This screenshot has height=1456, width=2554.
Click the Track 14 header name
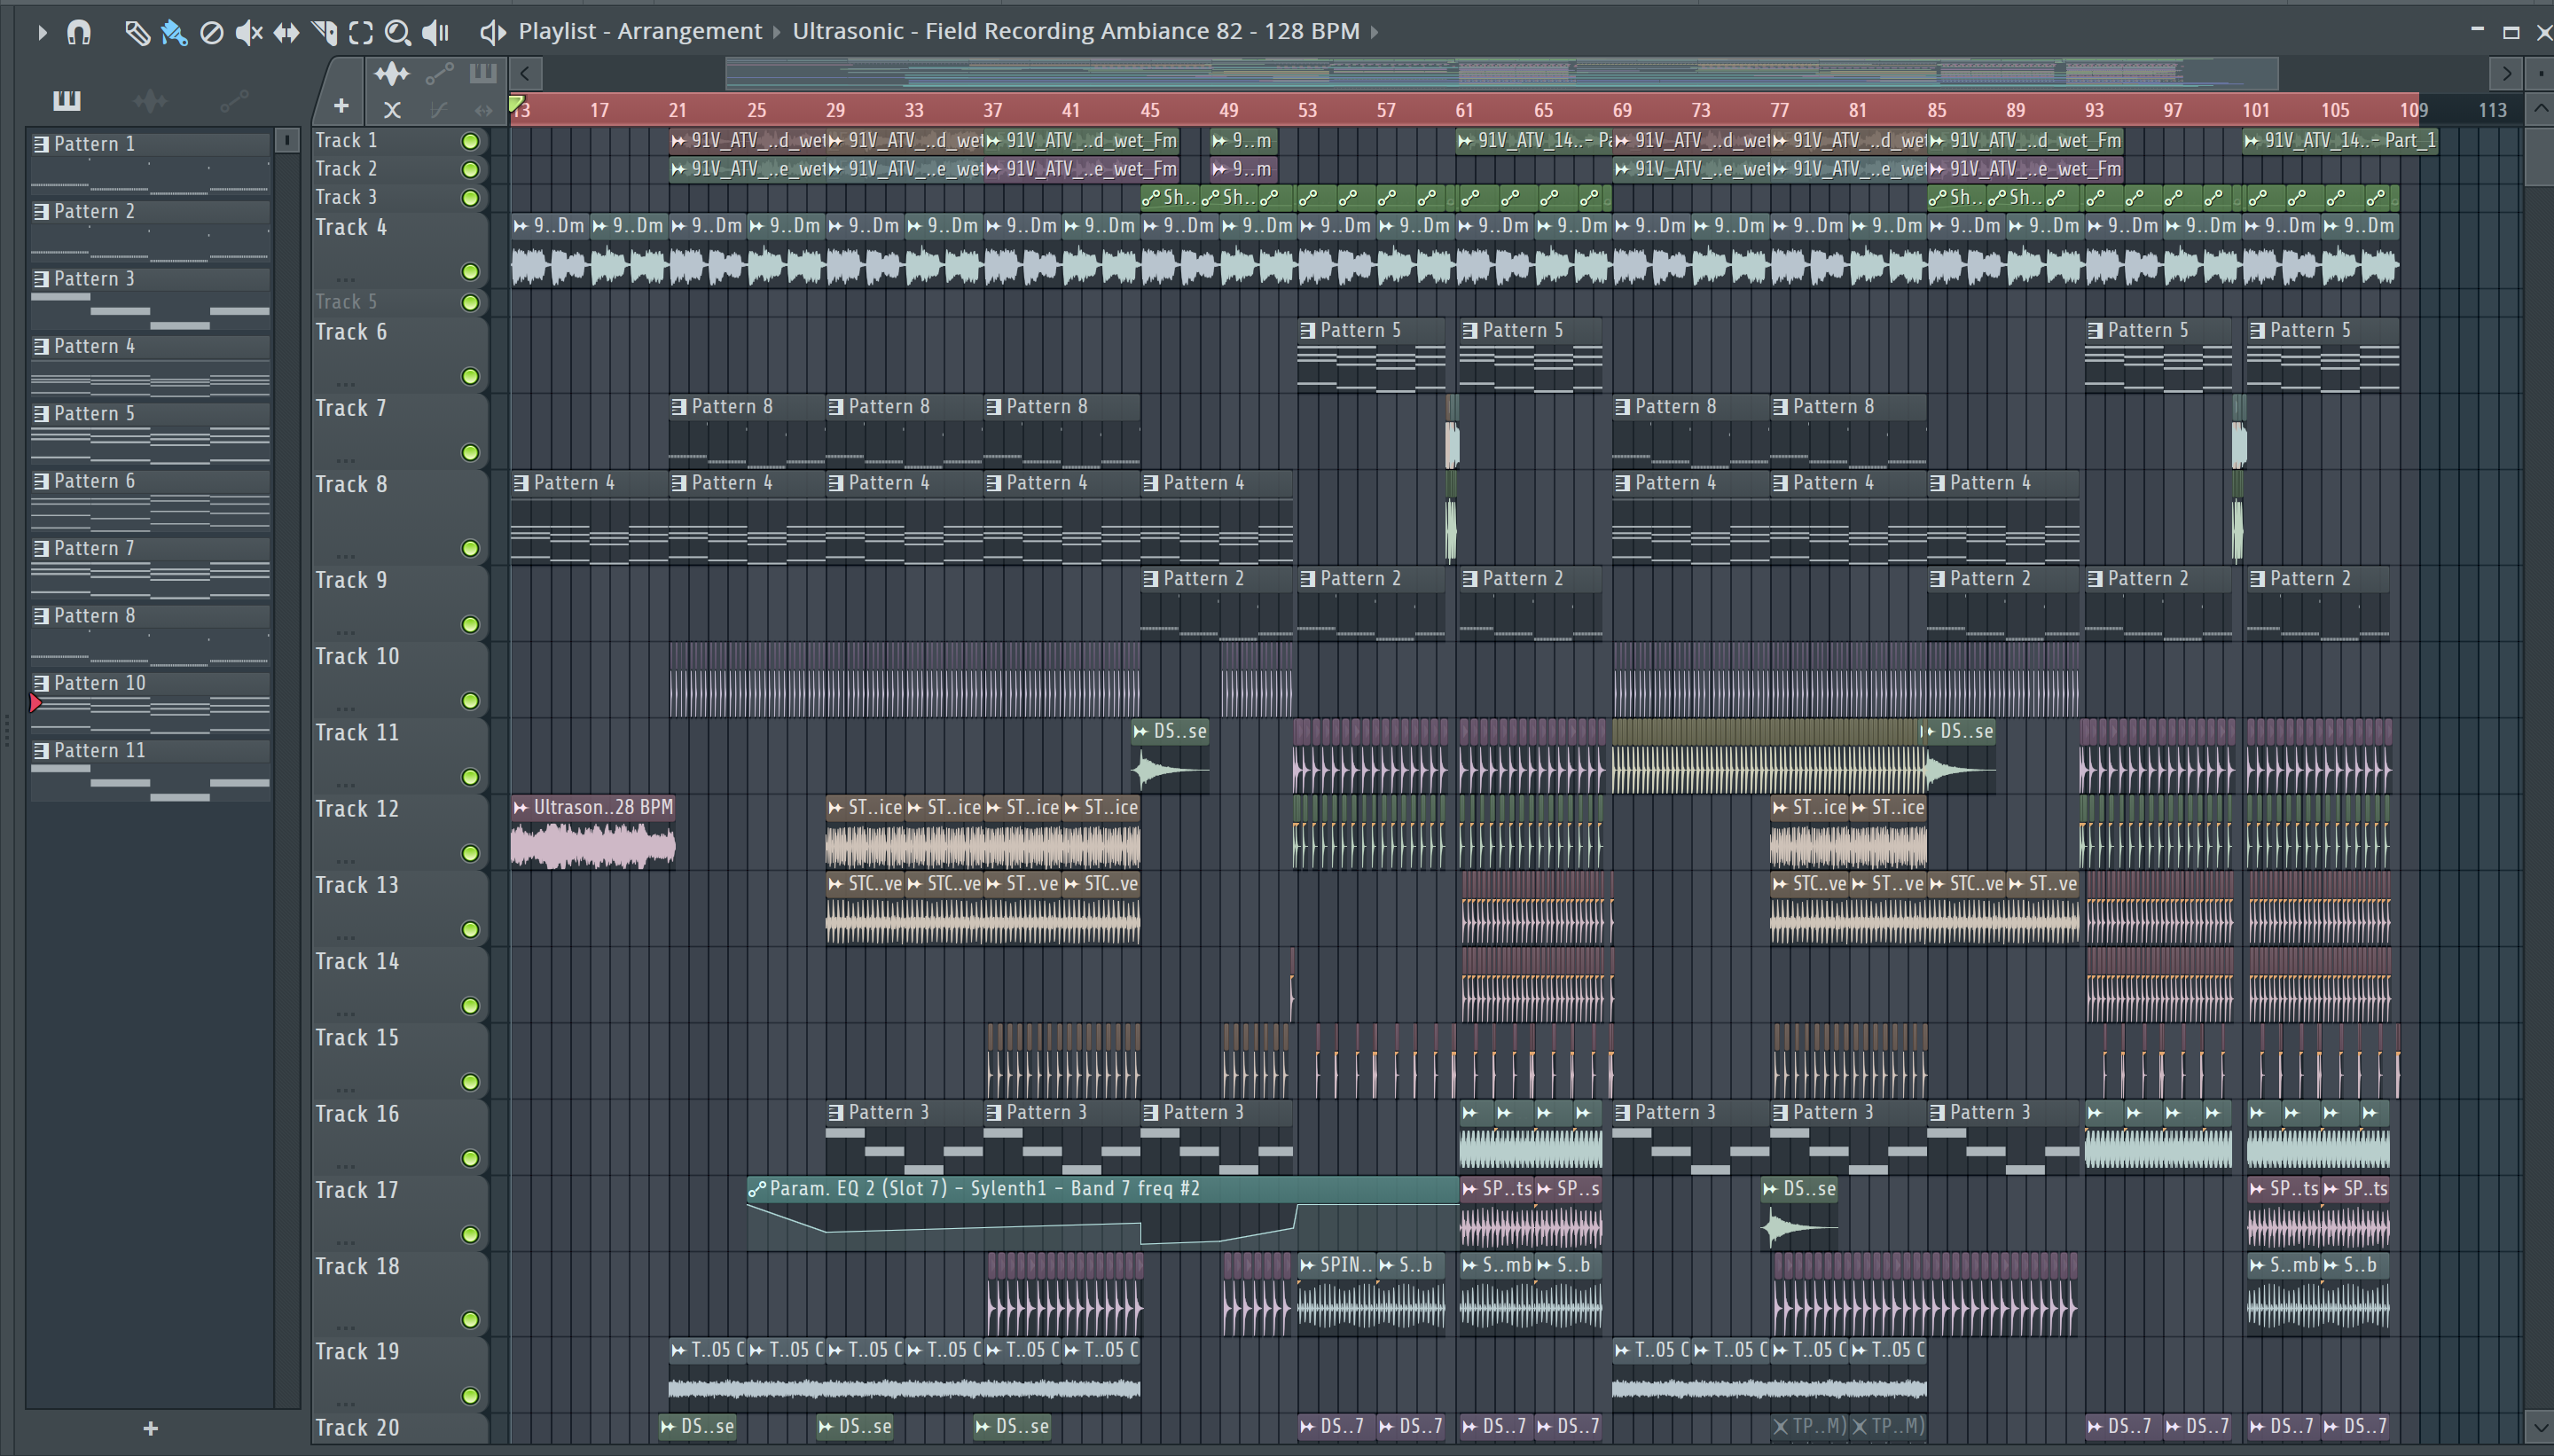(x=357, y=961)
